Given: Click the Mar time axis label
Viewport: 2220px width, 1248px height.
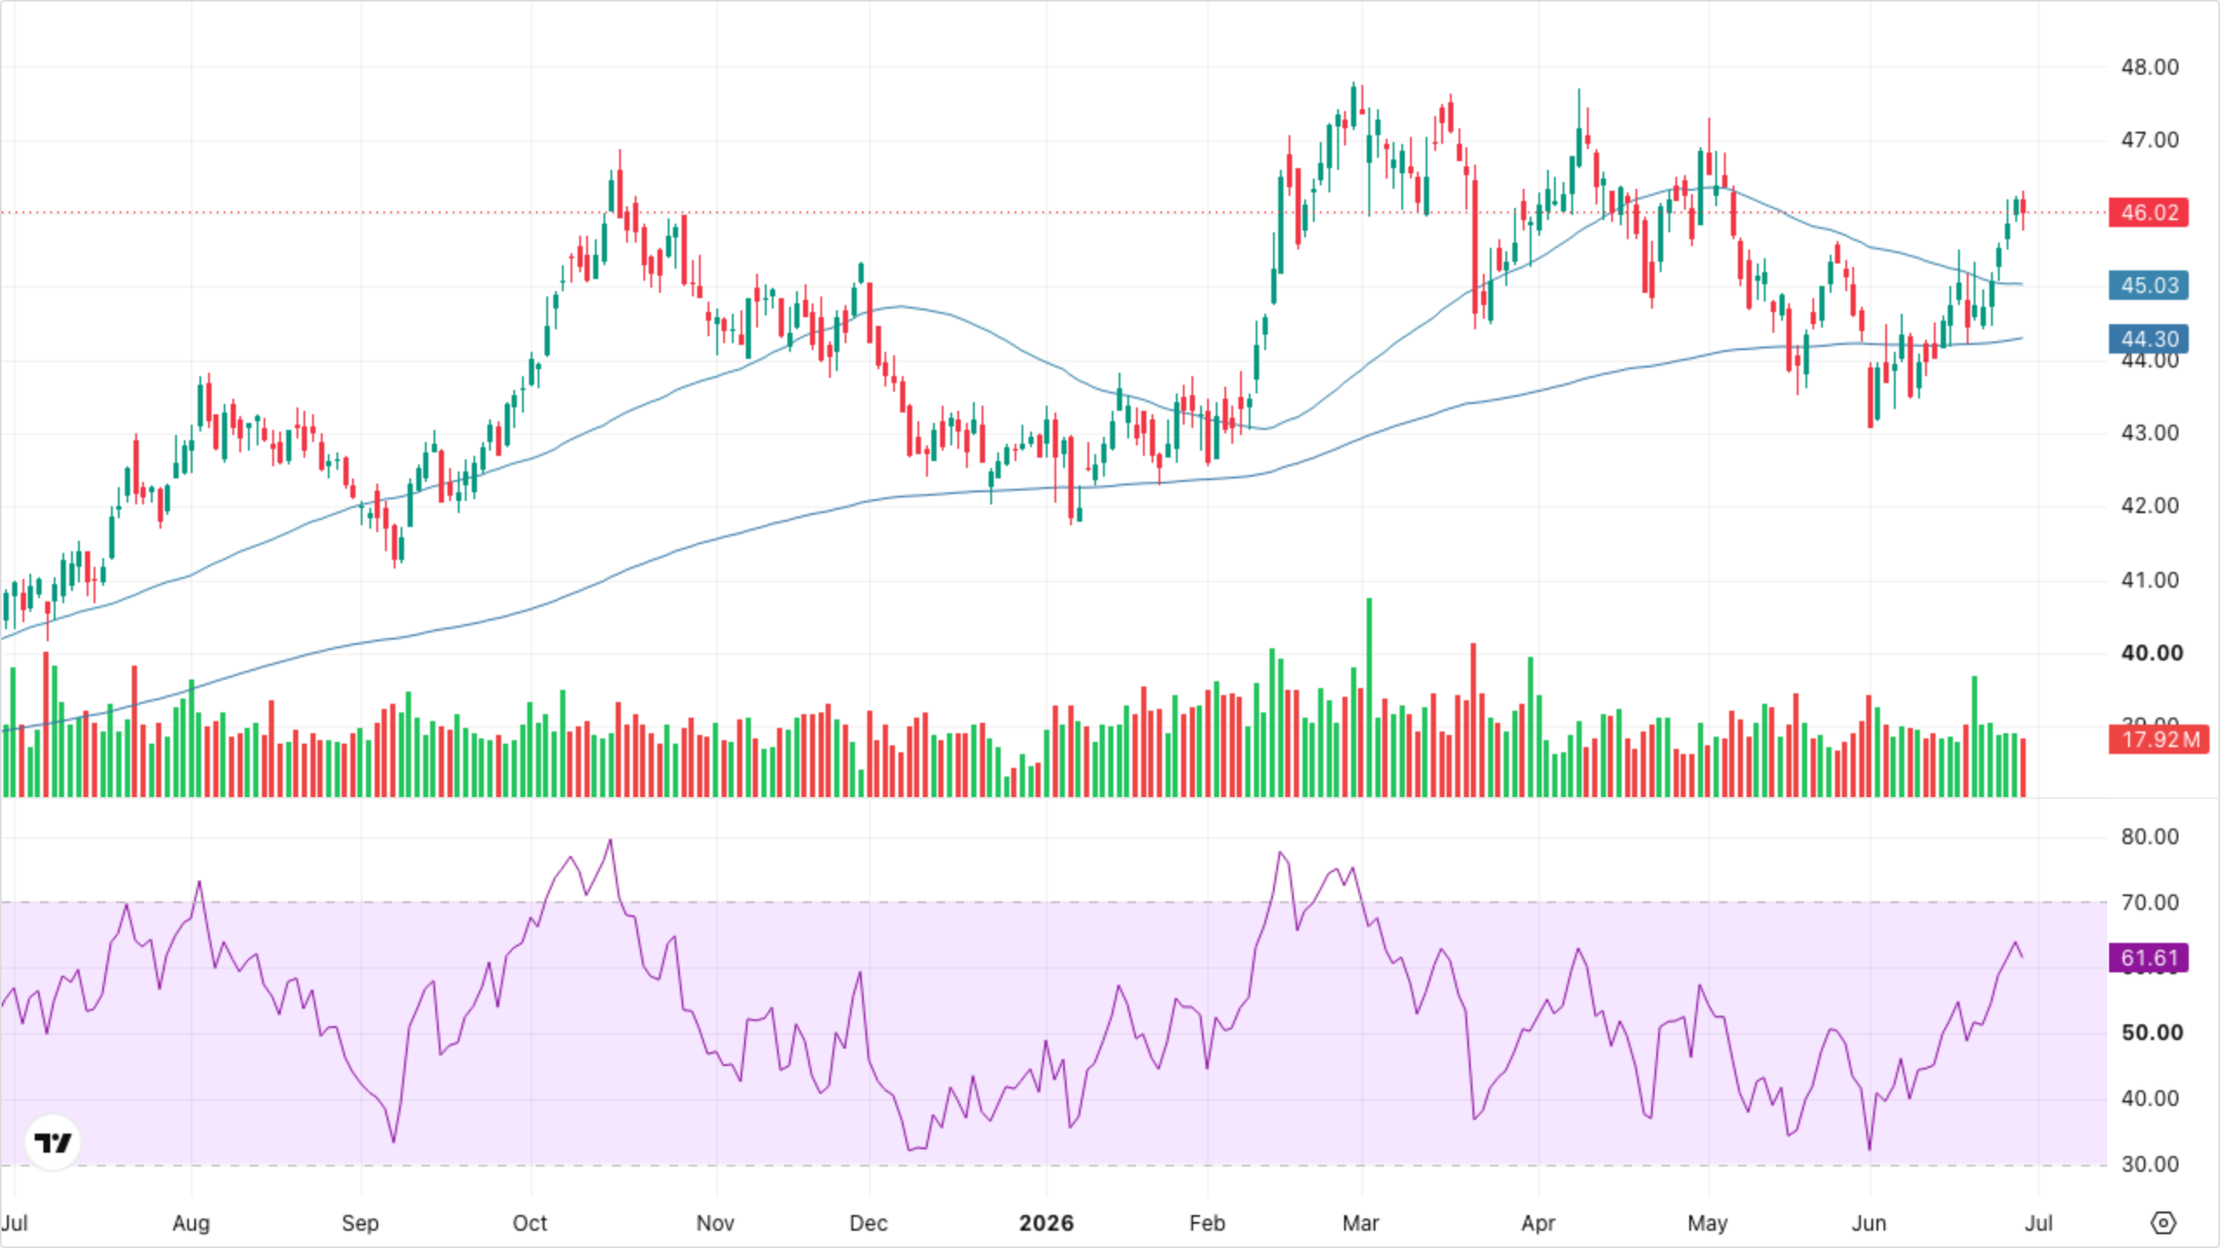Looking at the screenshot, I should click(1361, 1223).
